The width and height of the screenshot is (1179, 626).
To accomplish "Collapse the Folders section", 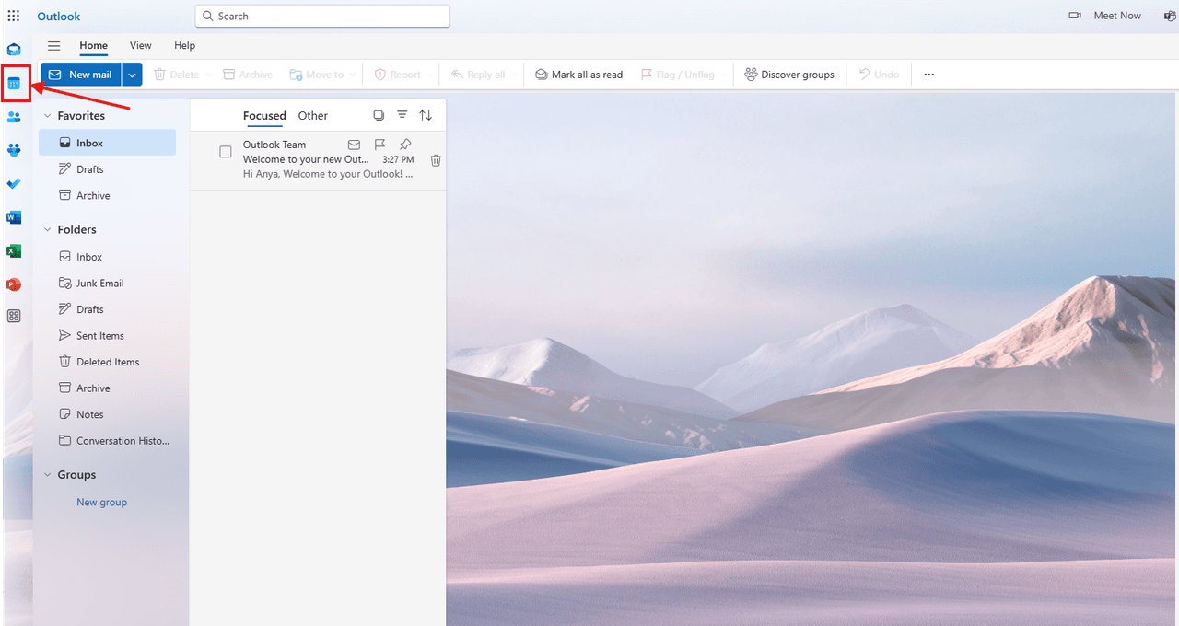I will click(47, 228).
